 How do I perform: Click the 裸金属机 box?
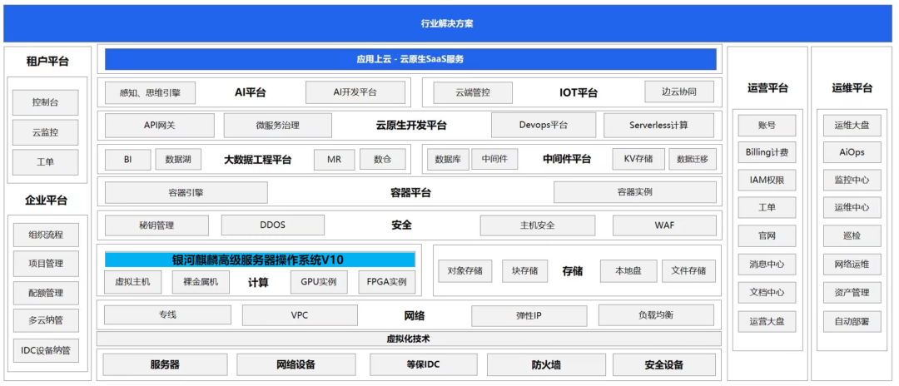click(x=201, y=282)
